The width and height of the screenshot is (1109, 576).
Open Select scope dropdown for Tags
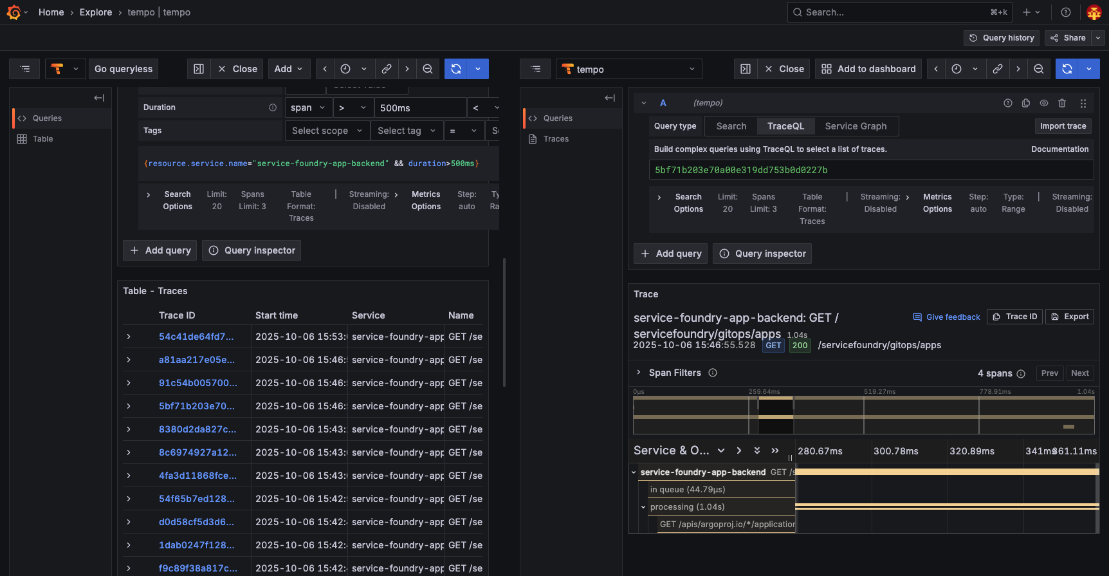click(x=327, y=131)
